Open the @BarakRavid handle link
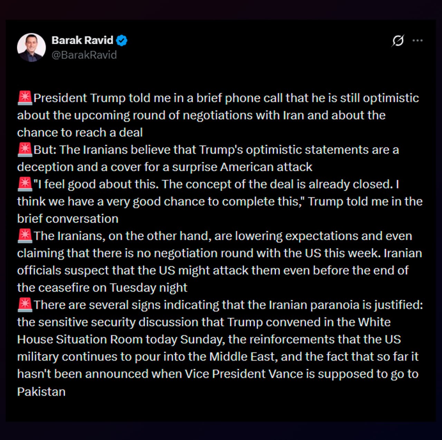The height and width of the screenshot is (440, 442). coord(84,55)
